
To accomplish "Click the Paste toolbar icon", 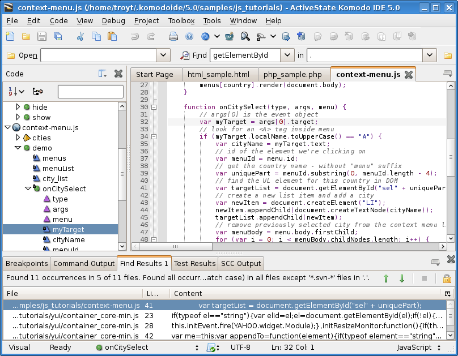I will [111, 36].
